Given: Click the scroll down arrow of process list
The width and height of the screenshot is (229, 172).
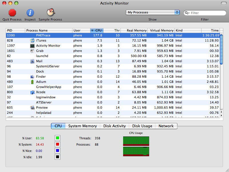Looking at the screenshot, I should click(x=221, y=116).
